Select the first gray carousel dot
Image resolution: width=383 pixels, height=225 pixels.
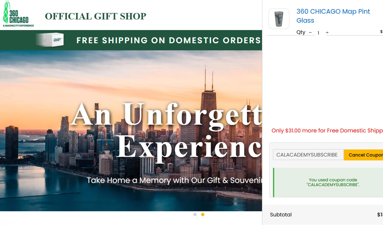point(195,215)
